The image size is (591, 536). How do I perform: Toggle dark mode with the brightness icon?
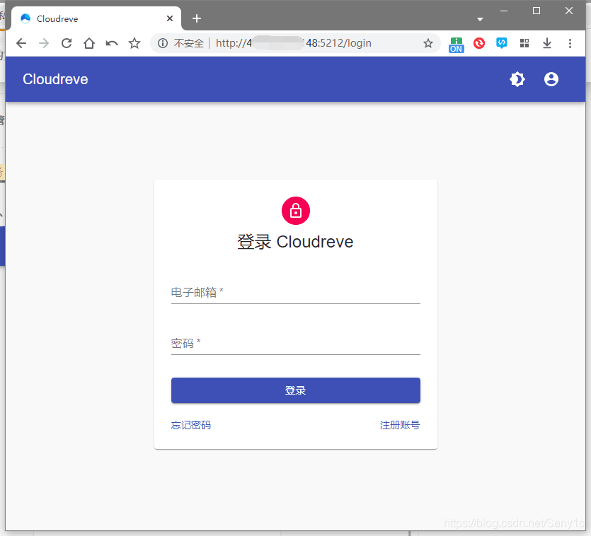[517, 79]
